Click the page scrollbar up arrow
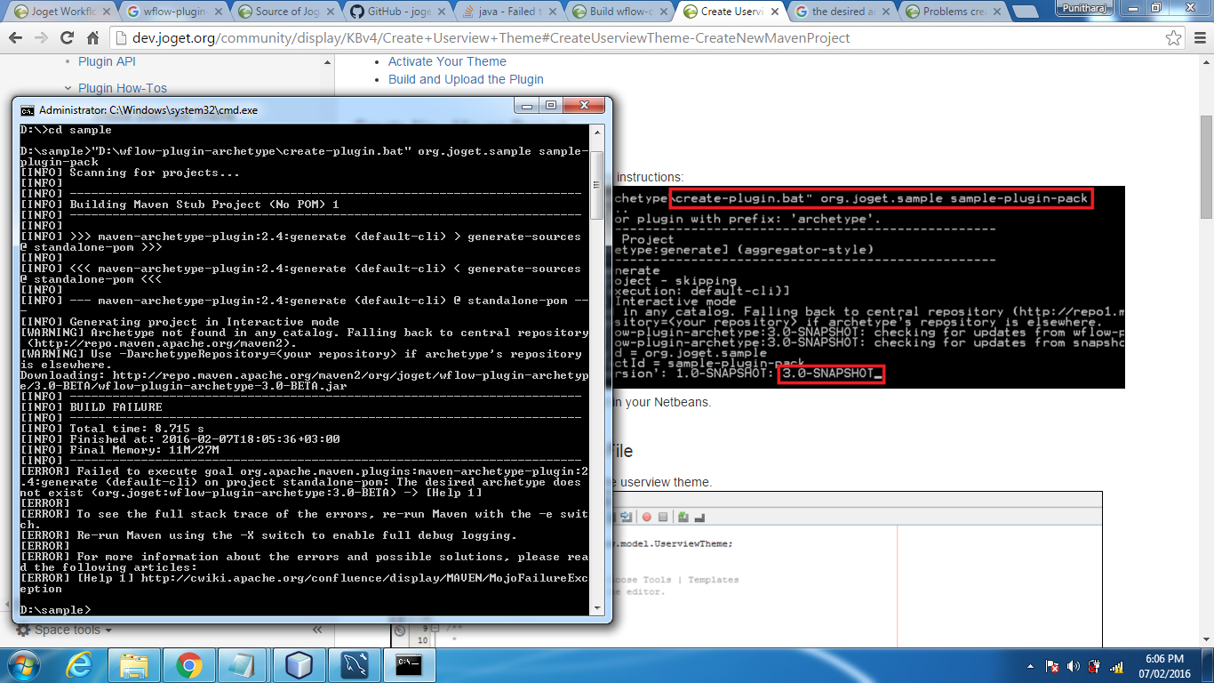The image size is (1214, 683). 1206,62
